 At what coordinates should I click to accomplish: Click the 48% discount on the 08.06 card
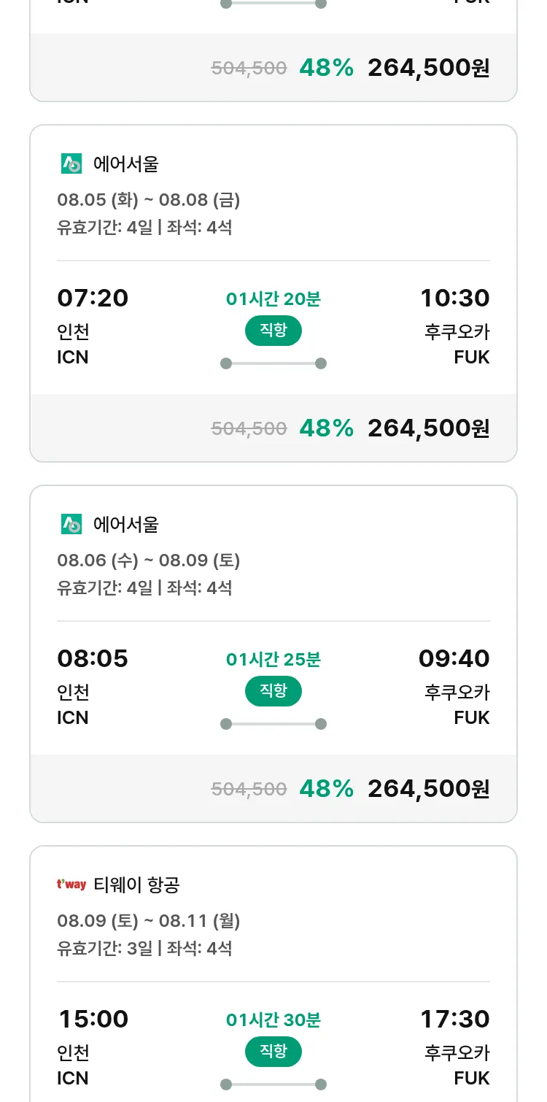tap(326, 789)
